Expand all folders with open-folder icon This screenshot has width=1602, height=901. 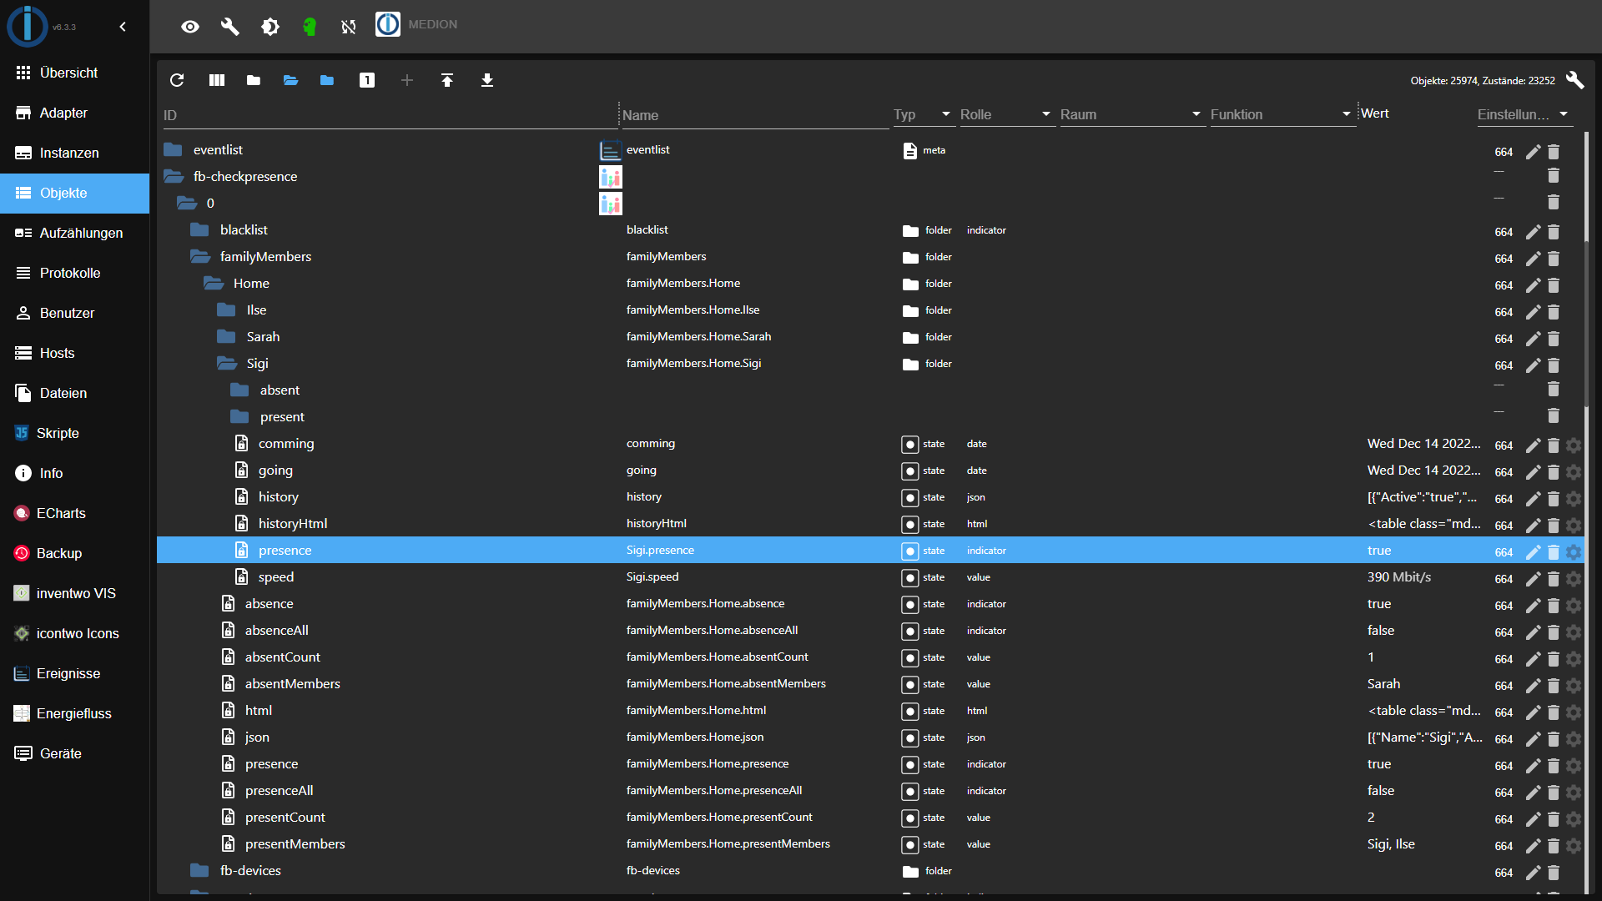point(290,80)
